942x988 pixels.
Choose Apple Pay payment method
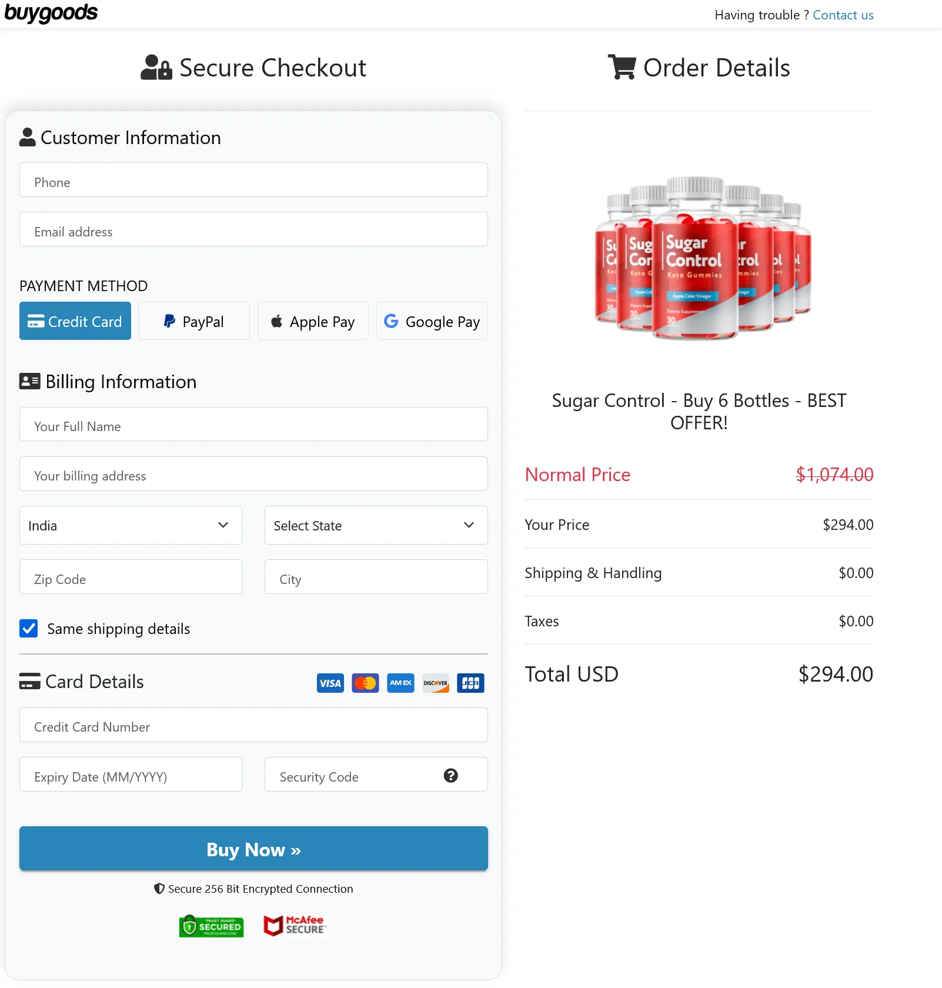(x=313, y=321)
